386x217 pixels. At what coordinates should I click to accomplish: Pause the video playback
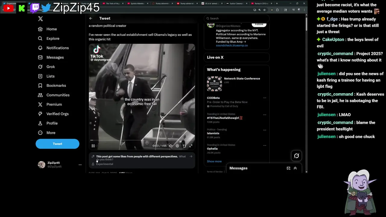93,146
